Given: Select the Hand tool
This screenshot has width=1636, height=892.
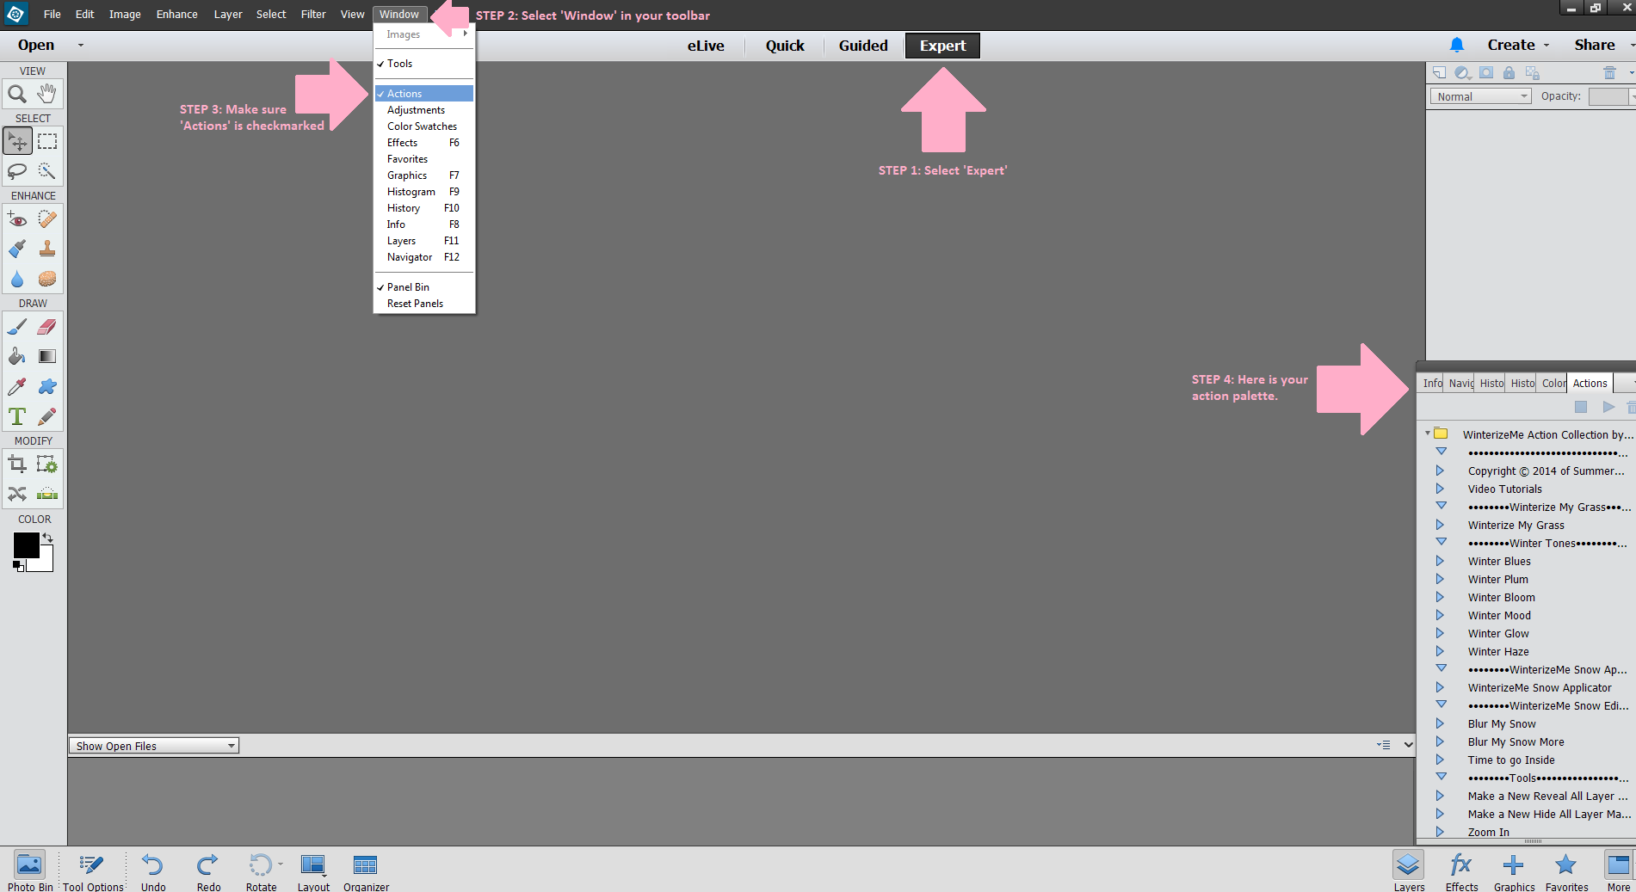Looking at the screenshot, I should (47, 93).
